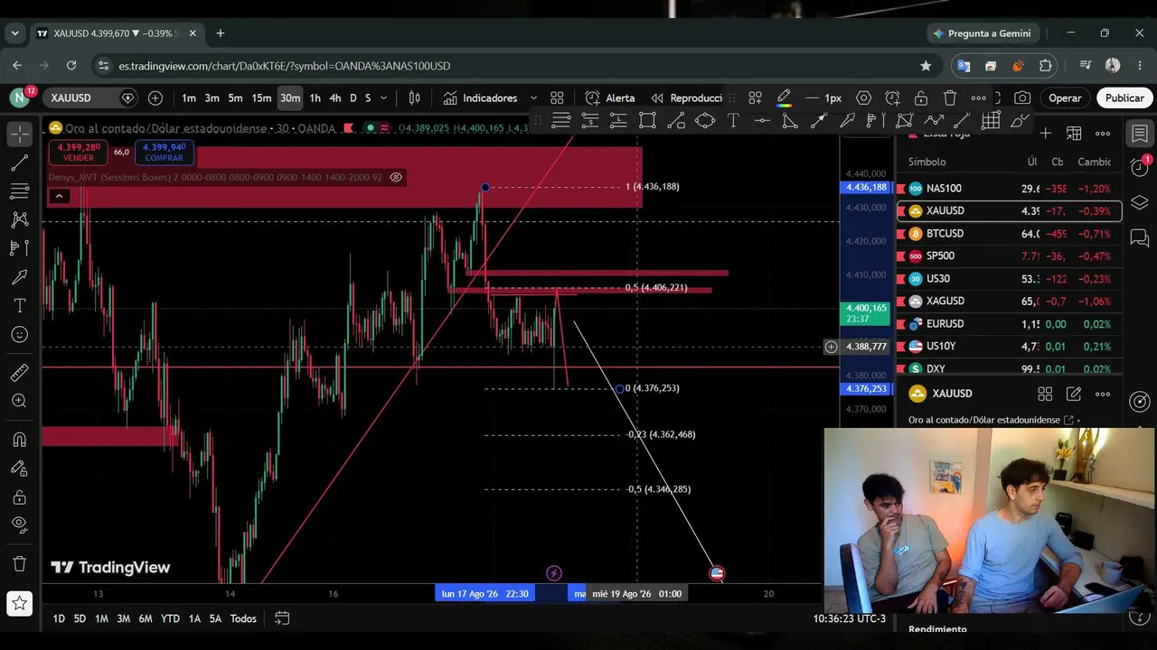Image resolution: width=1157 pixels, height=650 pixels.
Task: Open the emoji icons tool
Action: pyautogui.click(x=19, y=334)
